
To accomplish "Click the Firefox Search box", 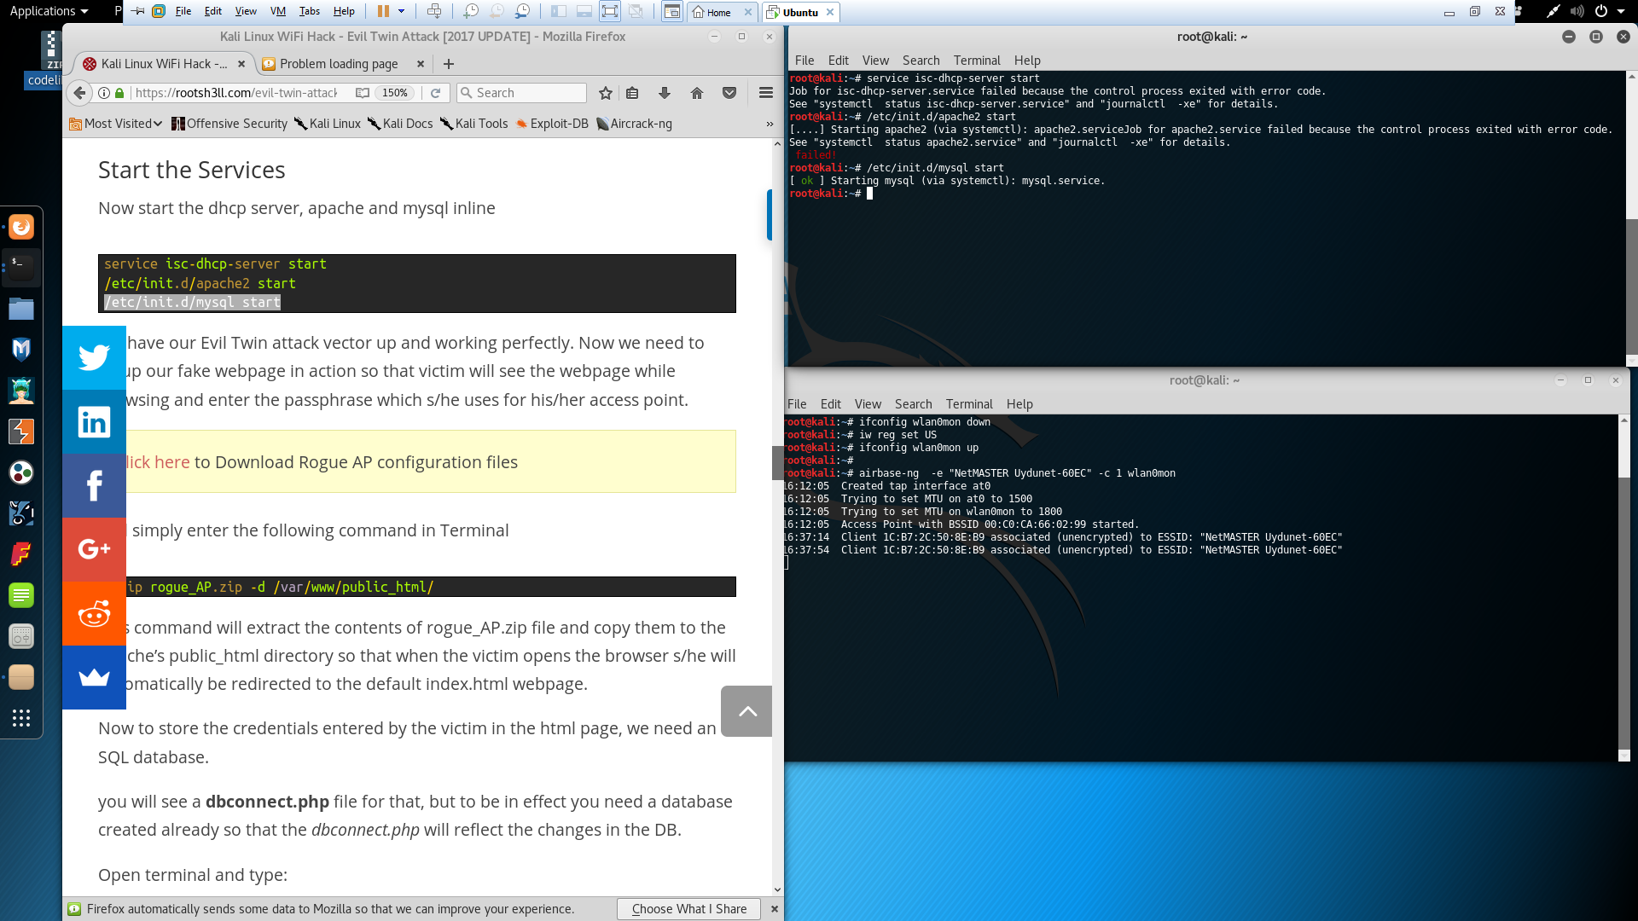I will [x=521, y=93].
